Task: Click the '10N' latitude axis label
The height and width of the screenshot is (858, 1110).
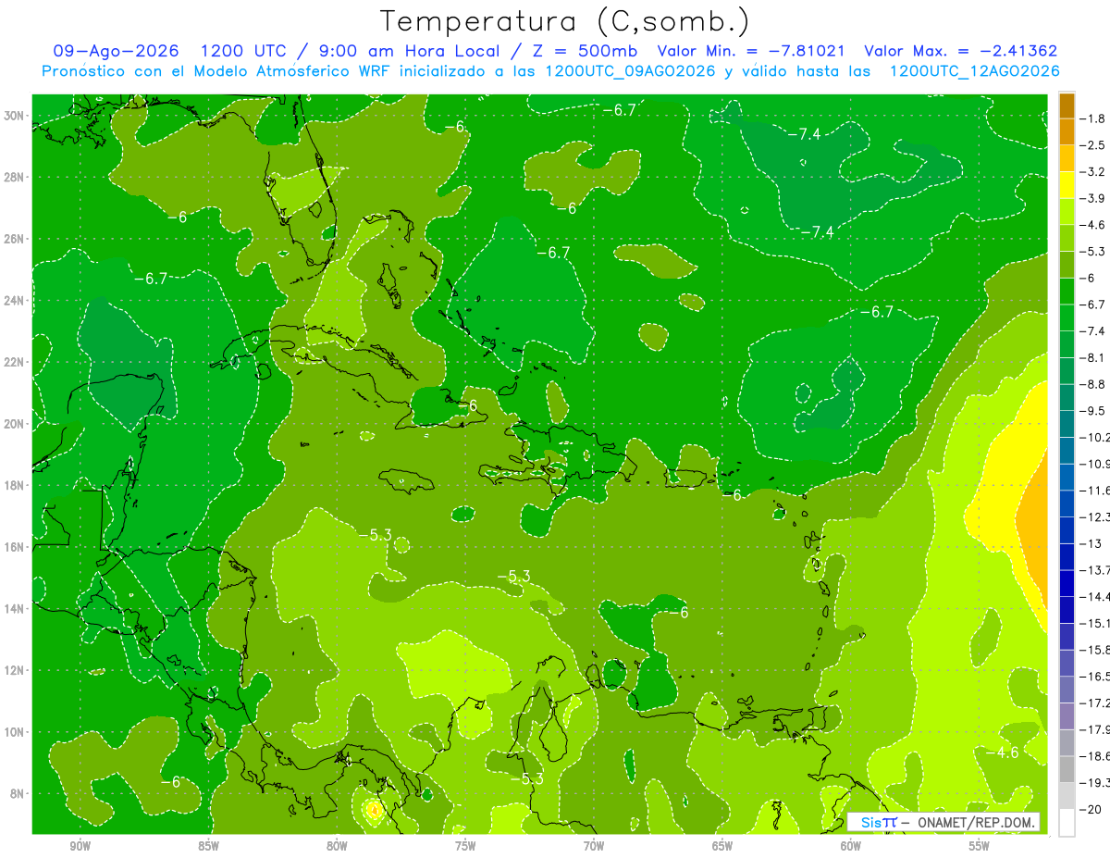Action: point(14,731)
